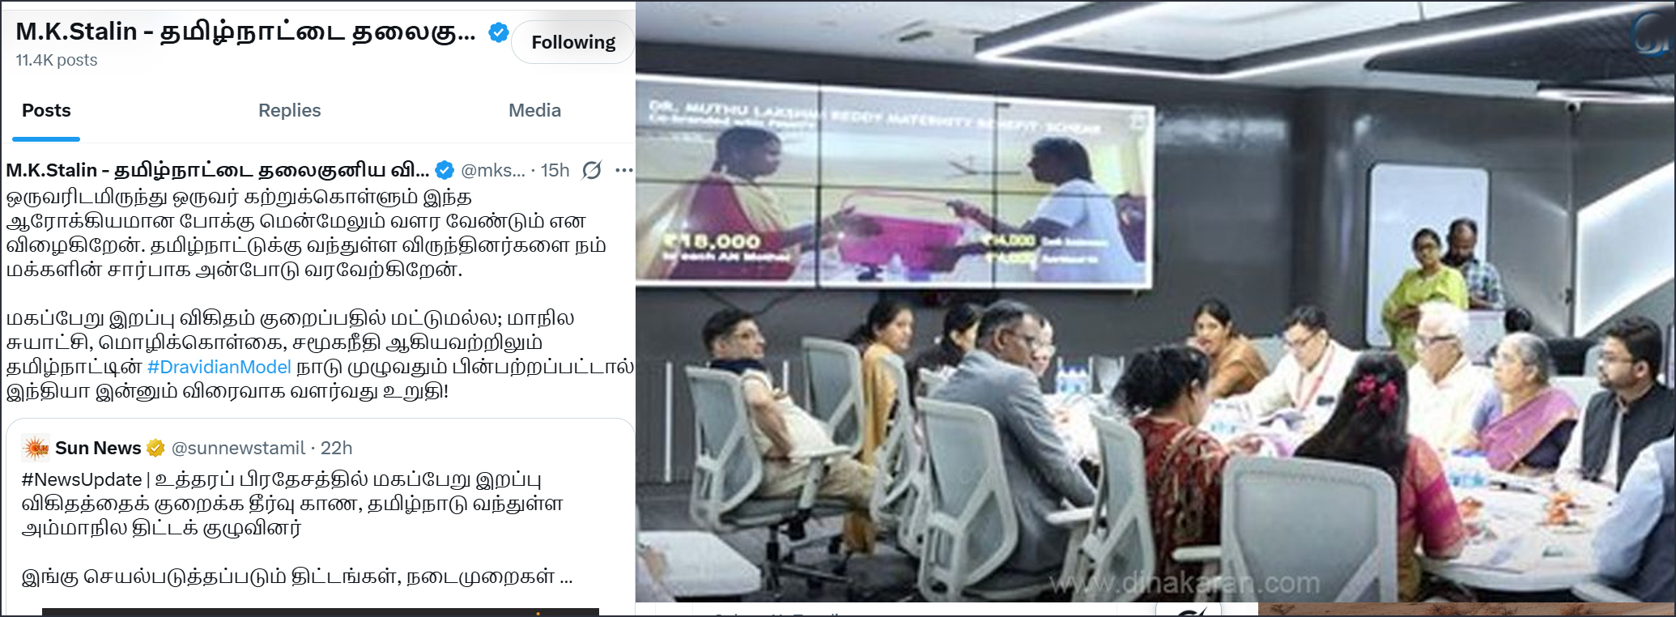Open the #DravidianModel hashtag link

point(219,367)
